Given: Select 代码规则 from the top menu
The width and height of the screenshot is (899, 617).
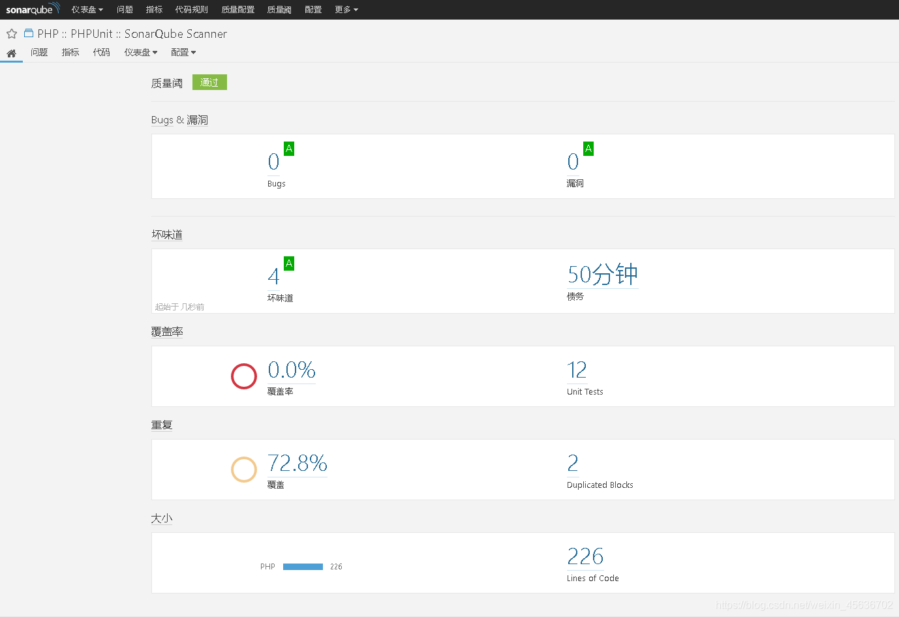Looking at the screenshot, I should 191,9.
